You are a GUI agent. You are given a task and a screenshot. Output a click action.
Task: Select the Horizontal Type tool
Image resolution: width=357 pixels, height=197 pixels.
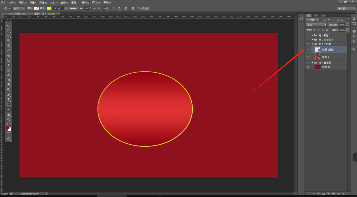[9, 100]
